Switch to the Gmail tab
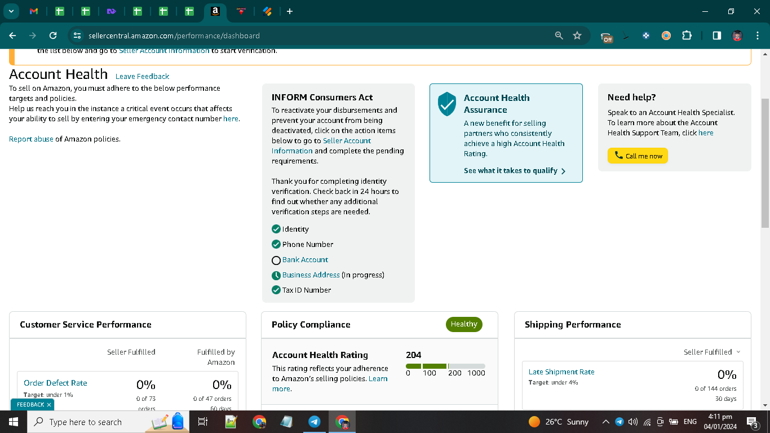The height and width of the screenshot is (433, 770). point(34,11)
